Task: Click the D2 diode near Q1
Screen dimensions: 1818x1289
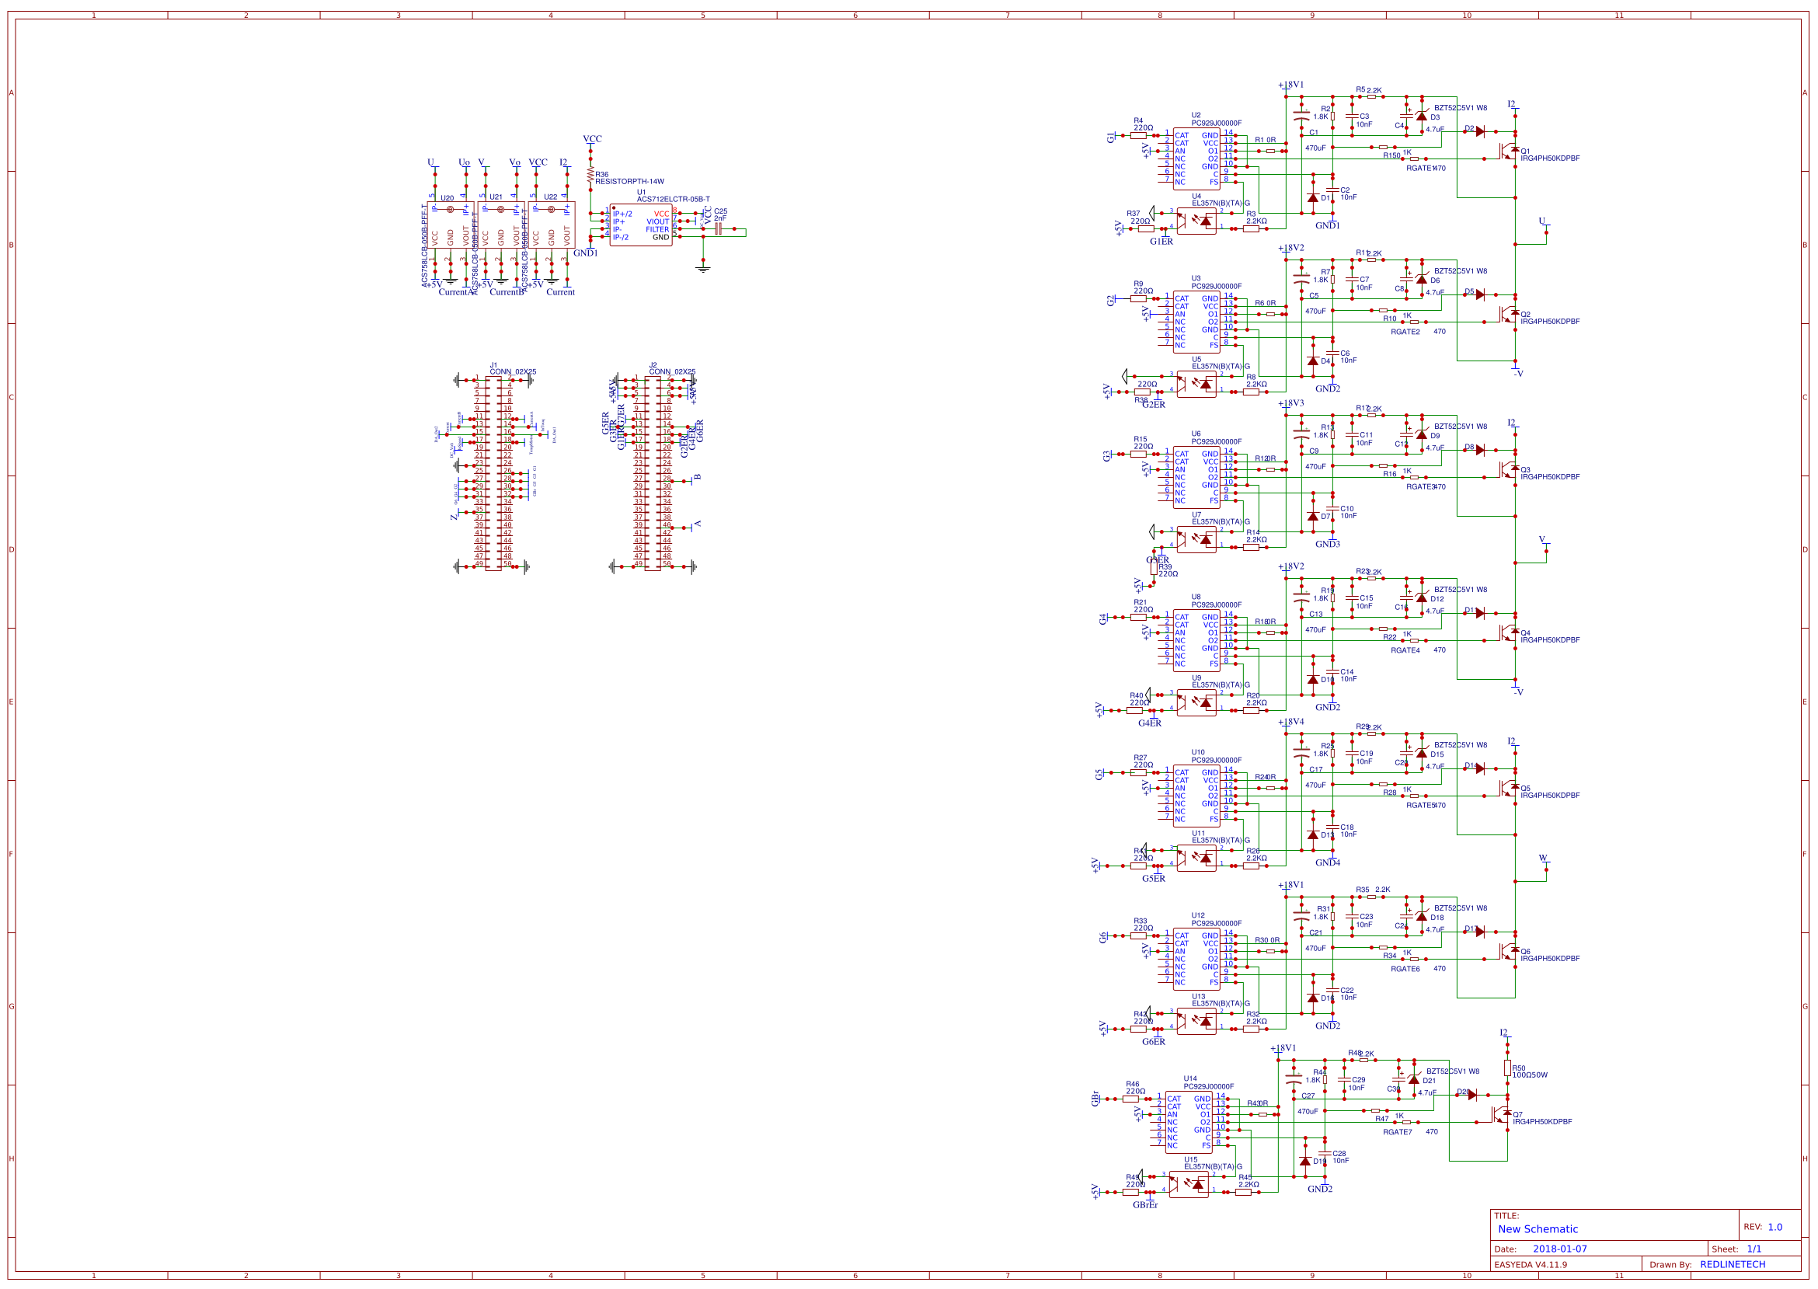Action: (x=1480, y=132)
